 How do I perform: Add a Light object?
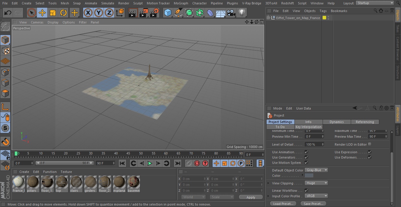coord(242,13)
